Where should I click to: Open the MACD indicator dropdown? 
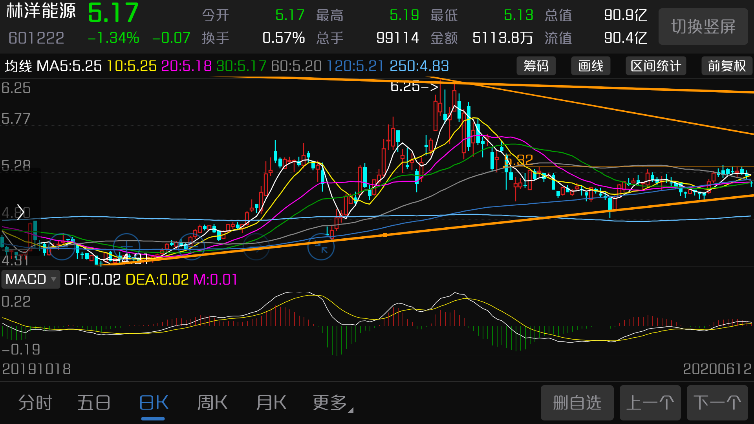coord(31,280)
